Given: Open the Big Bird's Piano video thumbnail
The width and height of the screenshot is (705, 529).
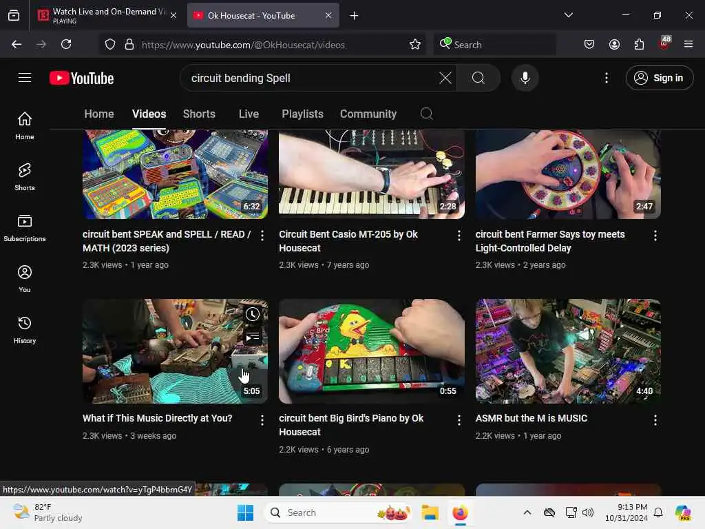Looking at the screenshot, I should pos(371,351).
